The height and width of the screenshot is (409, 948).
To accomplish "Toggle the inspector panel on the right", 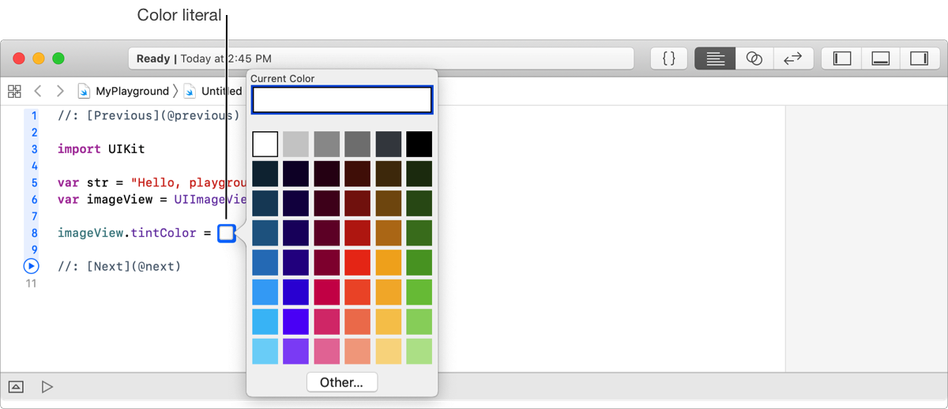I will click(919, 58).
